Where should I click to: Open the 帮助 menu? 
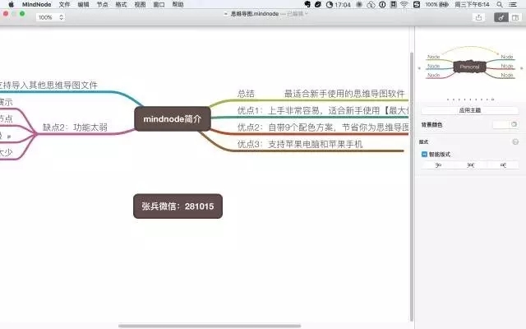[178, 4]
